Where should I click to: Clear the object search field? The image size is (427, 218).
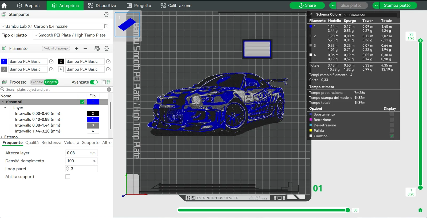[x=109, y=89]
